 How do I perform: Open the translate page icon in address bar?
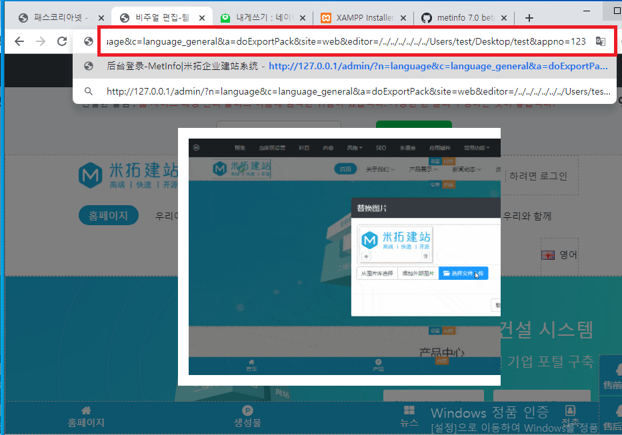(601, 41)
